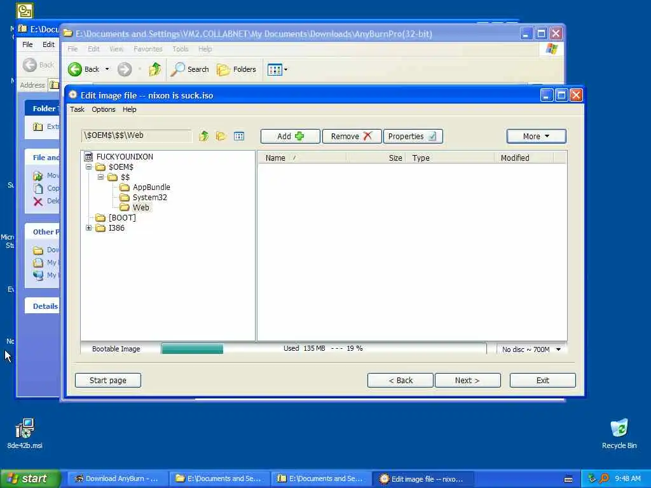The height and width of the screenshot is (488, 651).
Task: Sort file list by Size column
Action: [377, 158]
